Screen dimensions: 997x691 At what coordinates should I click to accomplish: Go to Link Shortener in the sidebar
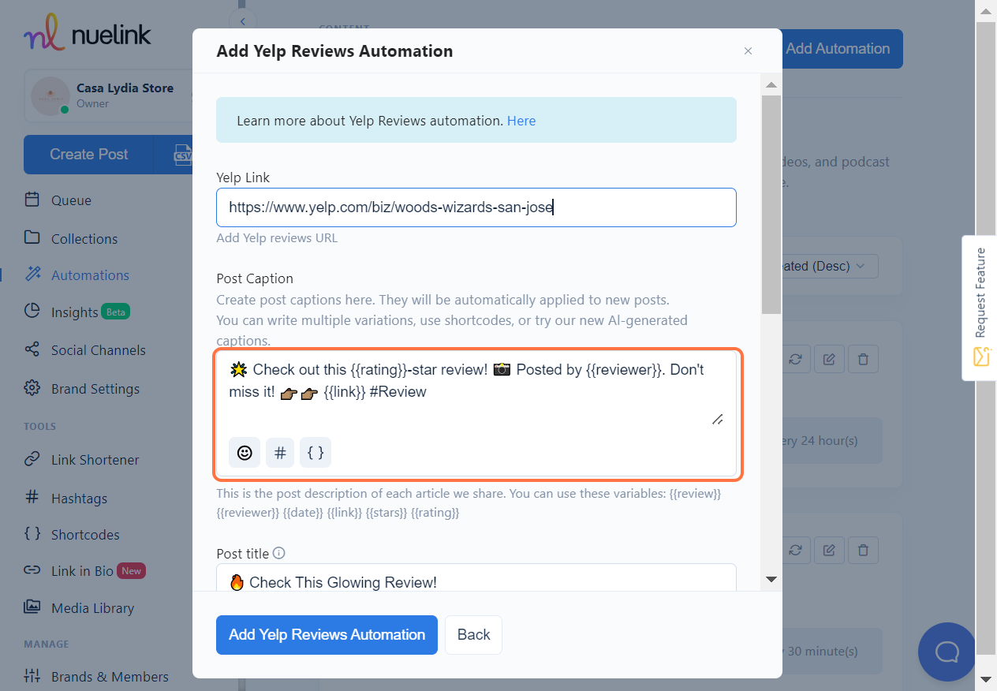click(95, 460)
